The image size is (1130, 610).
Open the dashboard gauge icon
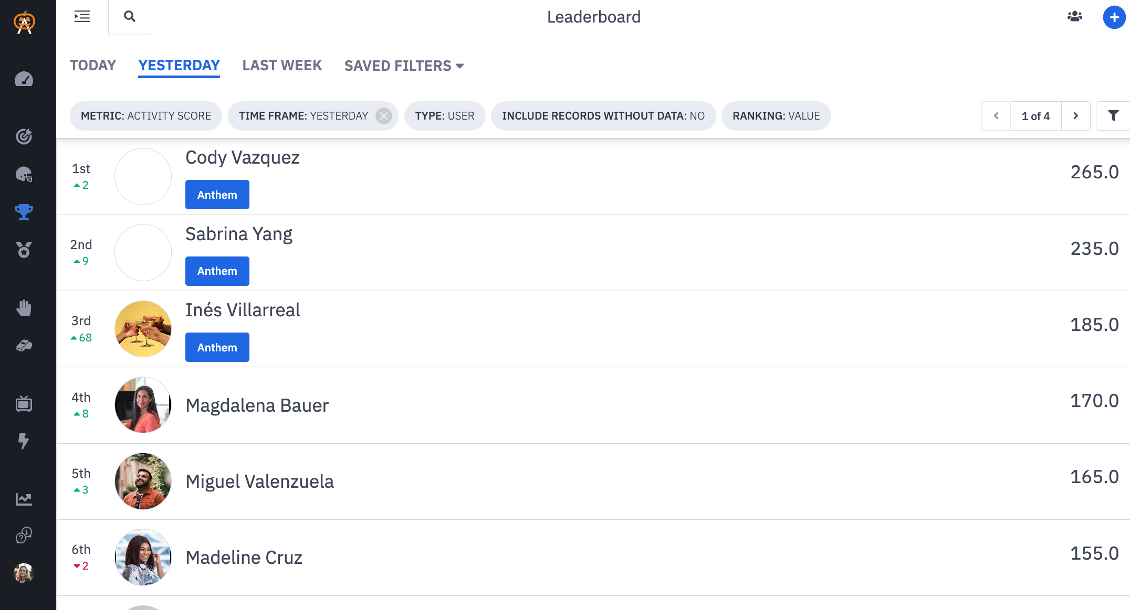pyautogui.click(x=24, y=80)
